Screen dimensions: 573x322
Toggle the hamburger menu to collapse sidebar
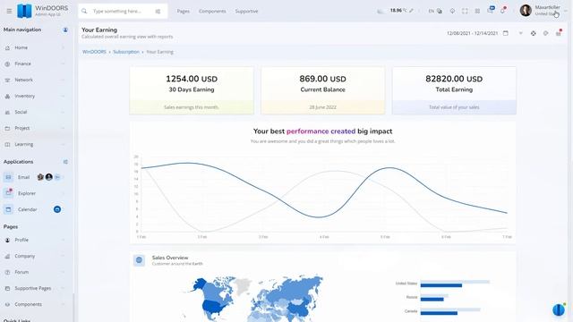point(9,11)
